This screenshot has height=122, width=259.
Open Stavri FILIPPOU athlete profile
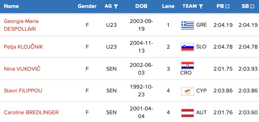(x=23, y=91)
